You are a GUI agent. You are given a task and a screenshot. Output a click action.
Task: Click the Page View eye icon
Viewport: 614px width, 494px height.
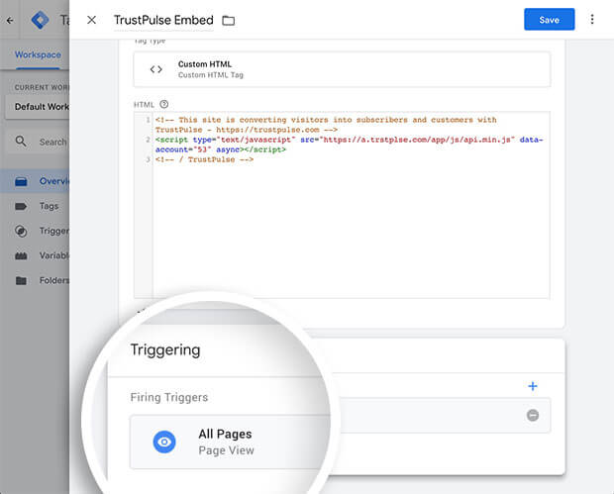[x=164, y=442]
